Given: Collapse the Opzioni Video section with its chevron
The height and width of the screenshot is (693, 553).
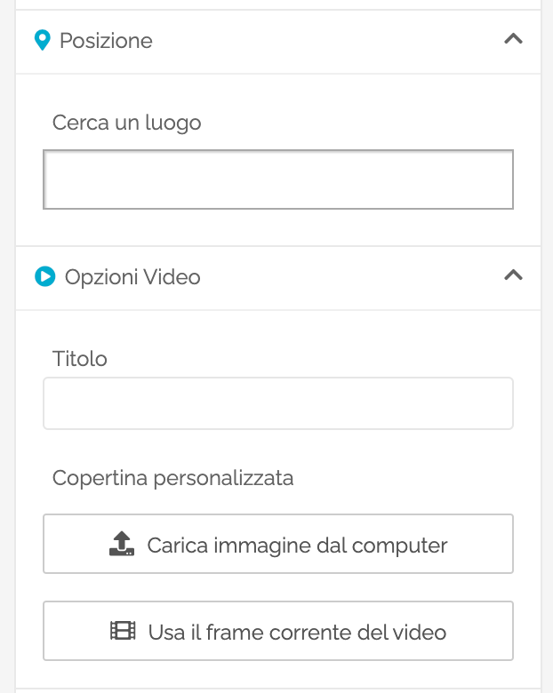Looking at the screenshot, I should pos(513,275).
